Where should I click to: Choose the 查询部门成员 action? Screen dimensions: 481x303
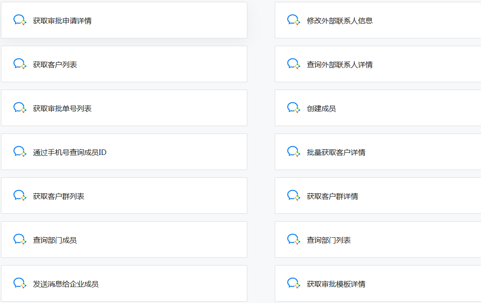click(x=124, y=239)
